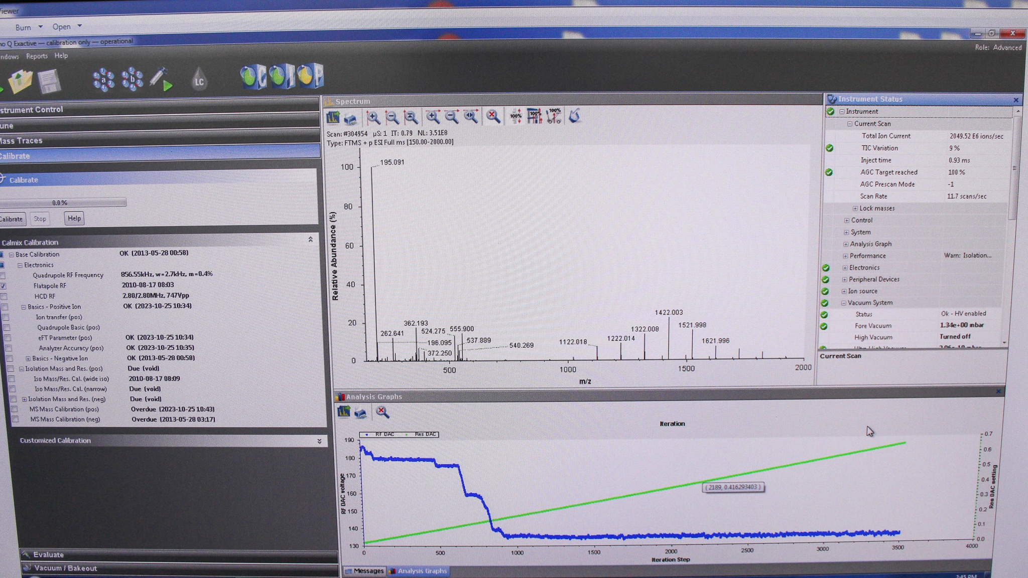
Task: Click calibration progress bar showing 0.0 %
Action: 63,203
